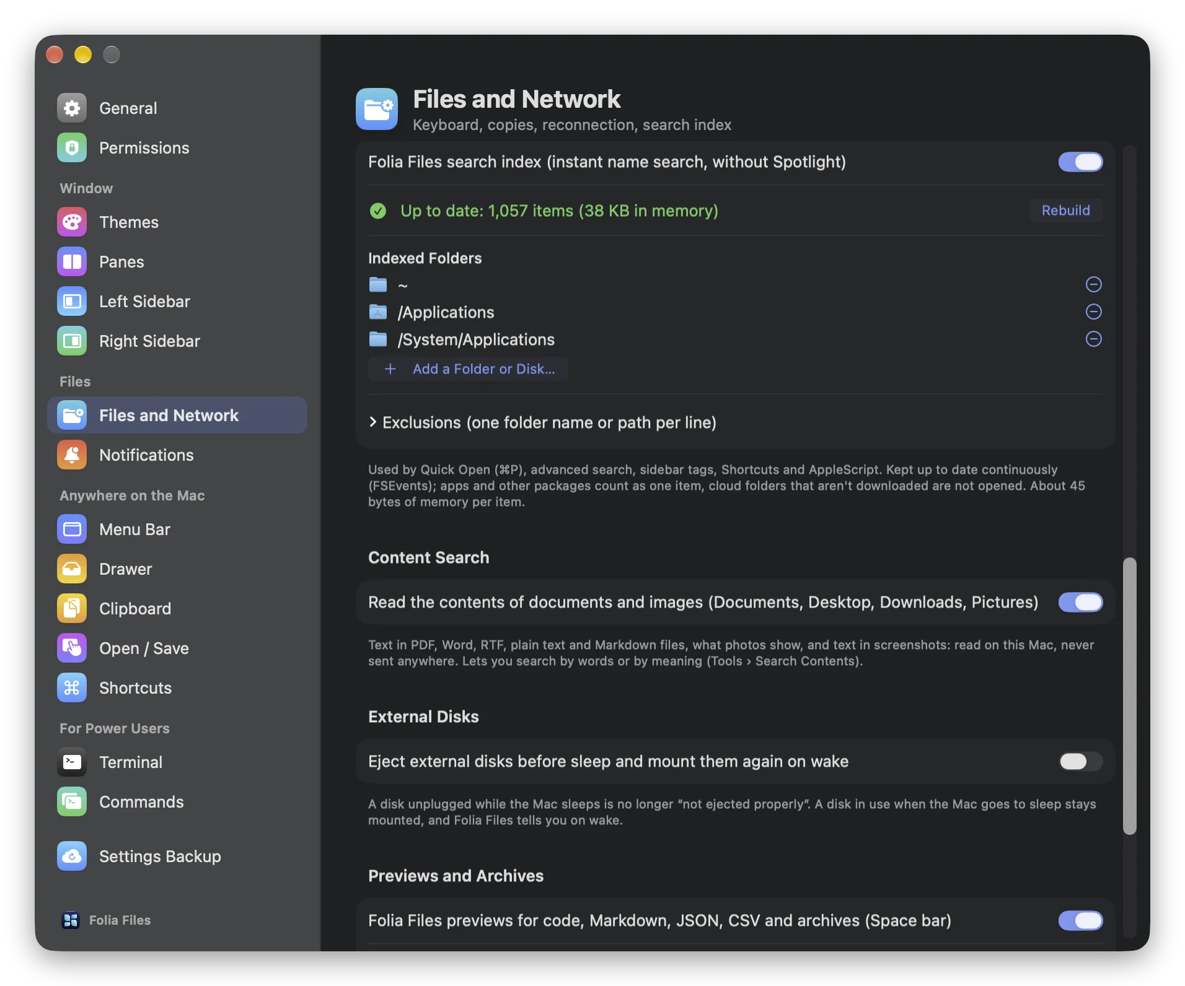Click the Settings Backup cloud icon
The image size is (1185, 986).
(72, 857)
